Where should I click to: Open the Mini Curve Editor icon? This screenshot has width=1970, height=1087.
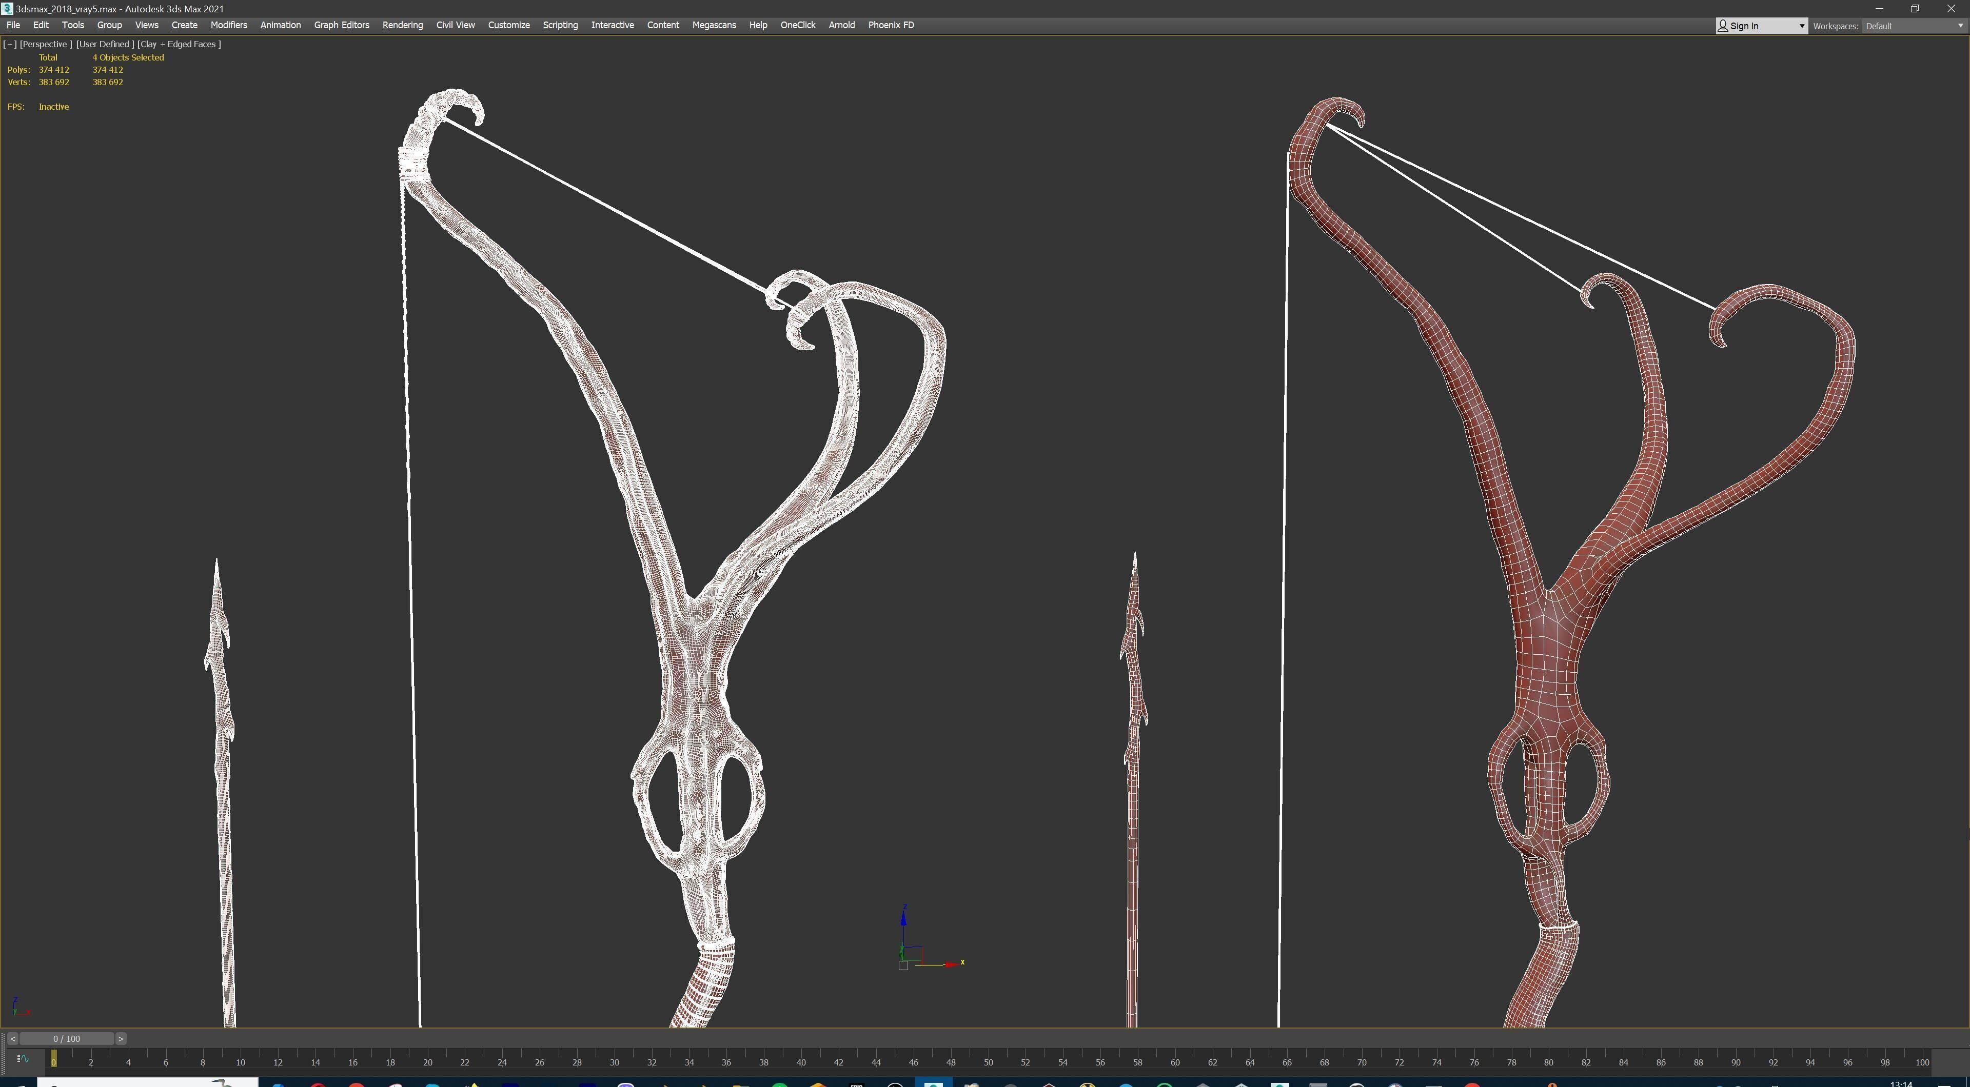coord(22,1059)
